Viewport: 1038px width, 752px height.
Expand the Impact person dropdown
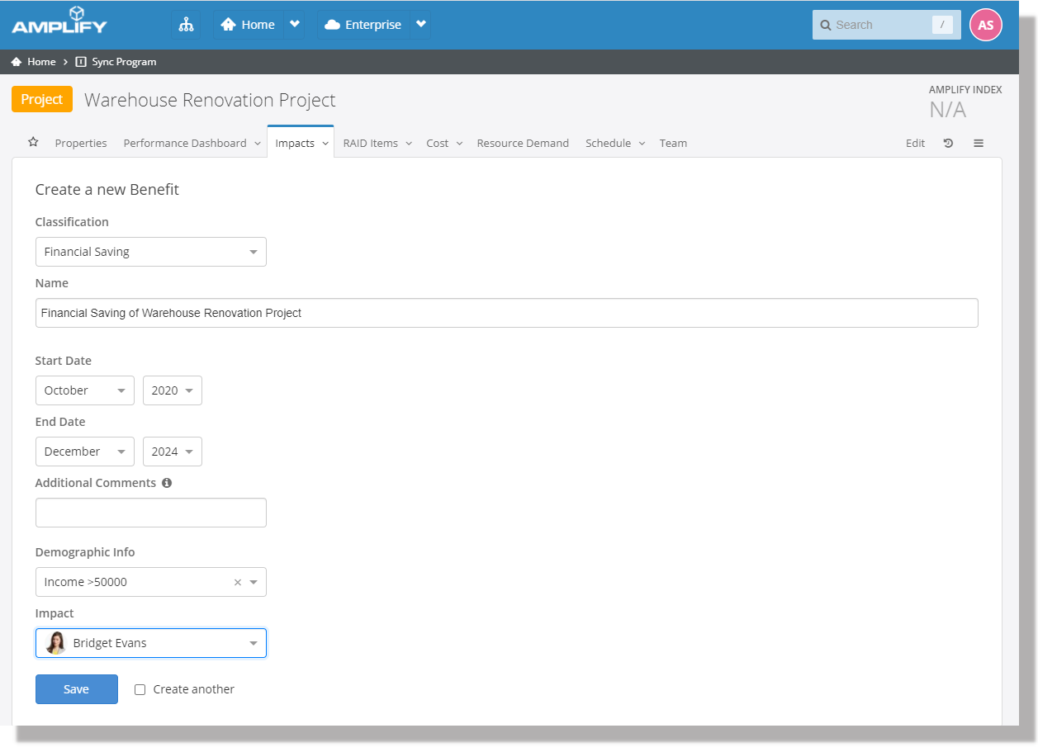[150, 643]
